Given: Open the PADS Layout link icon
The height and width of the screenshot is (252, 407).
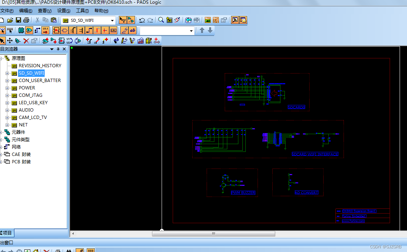Looking at the screenshot, I should coord(208,20).
